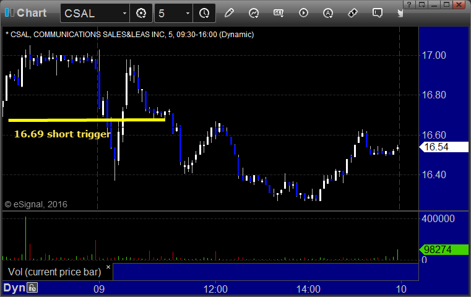Click the 14:00 time axis label
The width and height of the screenshot is (471, 297).
pos(308,289)
